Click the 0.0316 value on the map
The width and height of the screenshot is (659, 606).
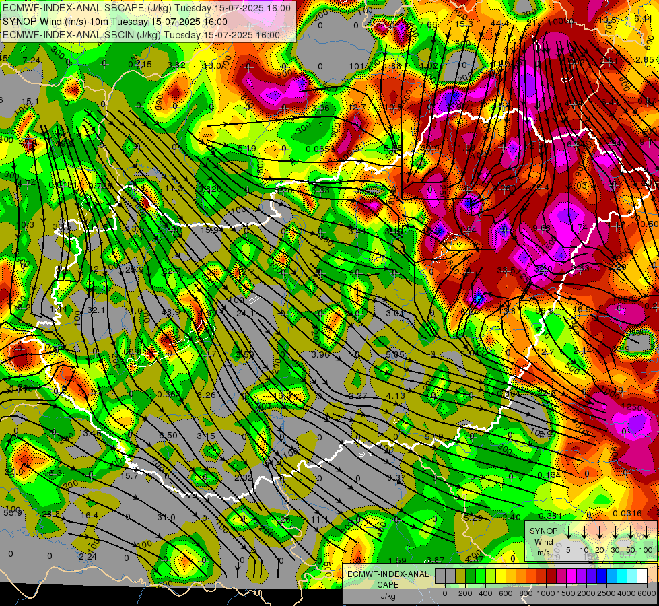[627, 514]
